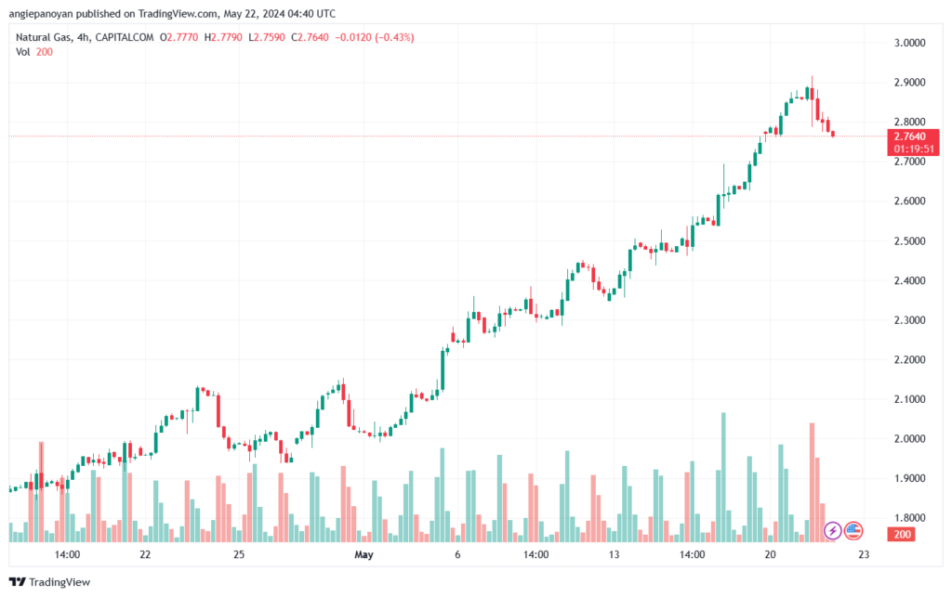Click the purple lightning bolt event icon
Viewport: 952px width, 597px height.
click(x=833, y=531)
